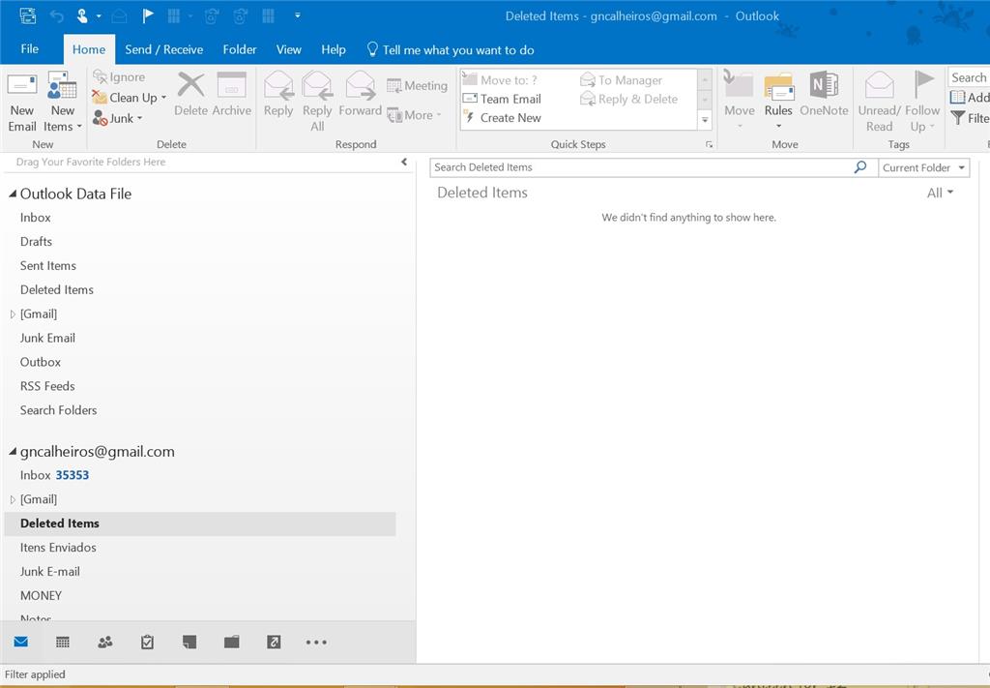Switch to the View tab
Viewport: 990px width, 688px height.
(x=288, y=49)
